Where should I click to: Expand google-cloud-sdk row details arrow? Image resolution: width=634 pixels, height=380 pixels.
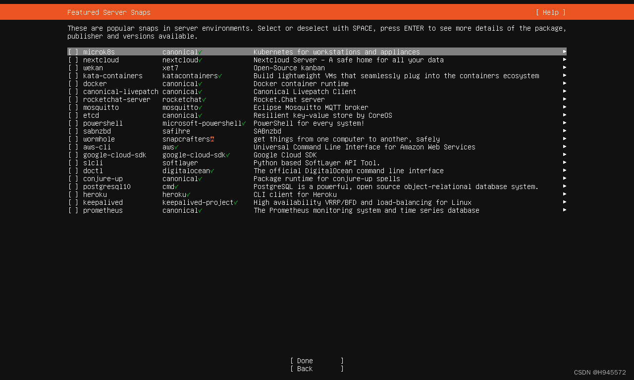point(565,154)
